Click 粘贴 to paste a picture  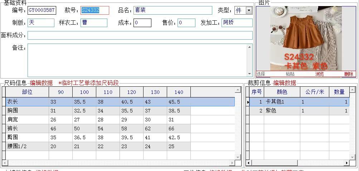coord(290,74)
